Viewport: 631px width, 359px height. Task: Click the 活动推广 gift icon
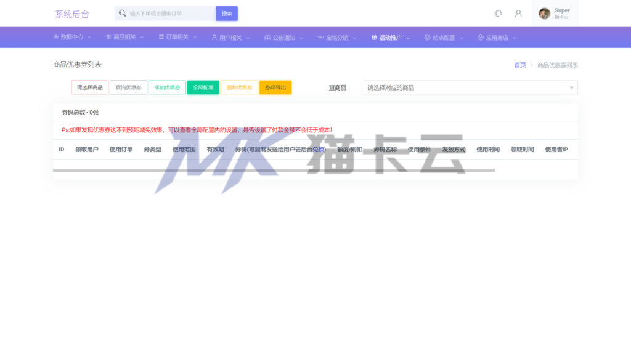[374, 38]
